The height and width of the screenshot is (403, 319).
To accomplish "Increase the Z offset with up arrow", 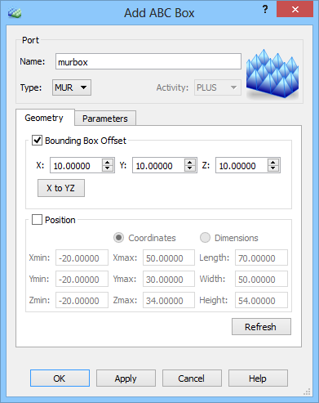I will [273, 162].
